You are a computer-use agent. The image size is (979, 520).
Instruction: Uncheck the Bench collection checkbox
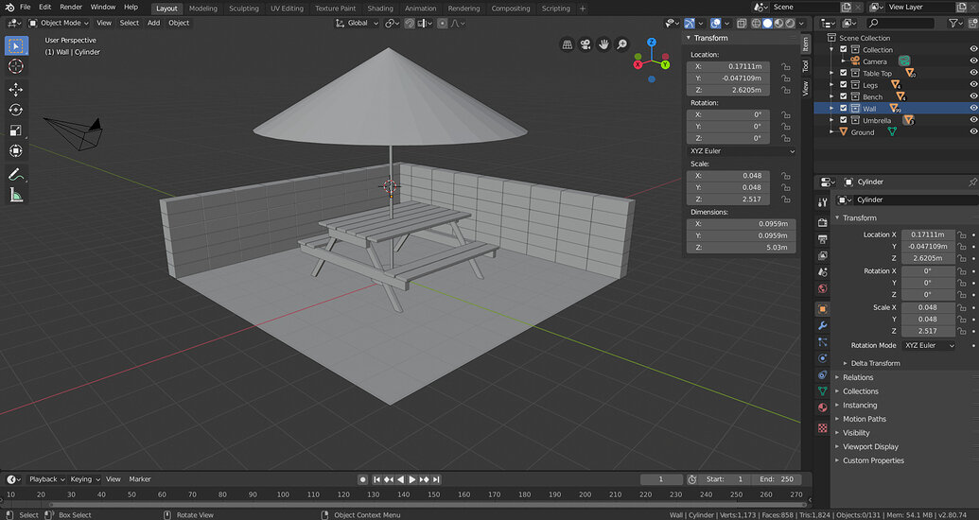[844, 96]
